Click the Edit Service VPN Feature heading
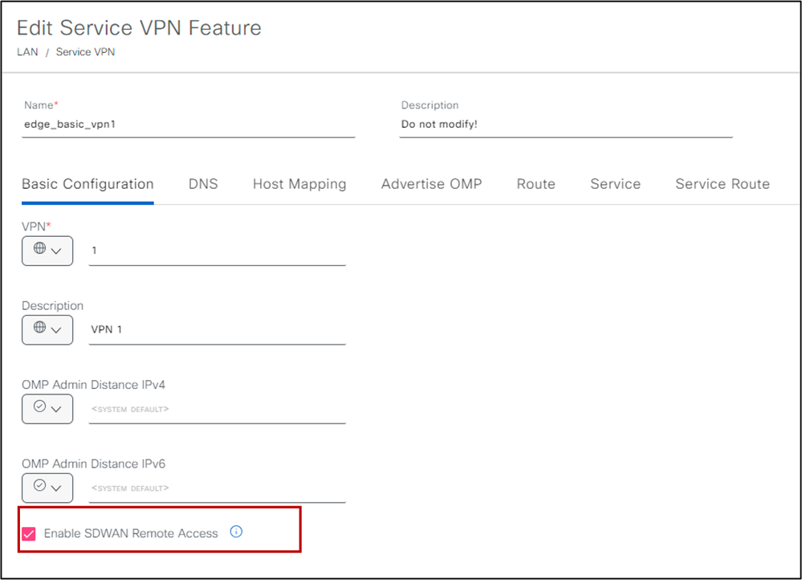Viewport: 802px width, 580px height. 139,27
